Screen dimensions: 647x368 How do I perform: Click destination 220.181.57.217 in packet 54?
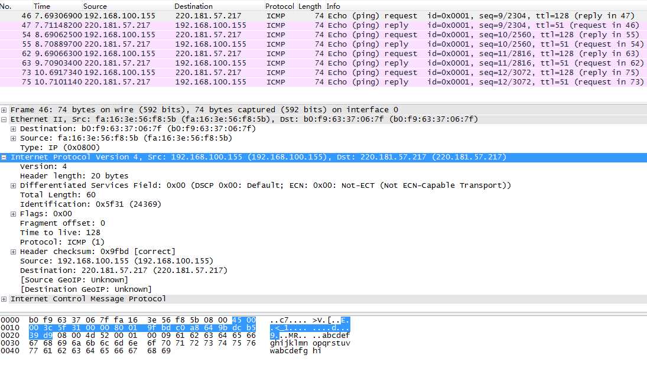pos(209,35)
